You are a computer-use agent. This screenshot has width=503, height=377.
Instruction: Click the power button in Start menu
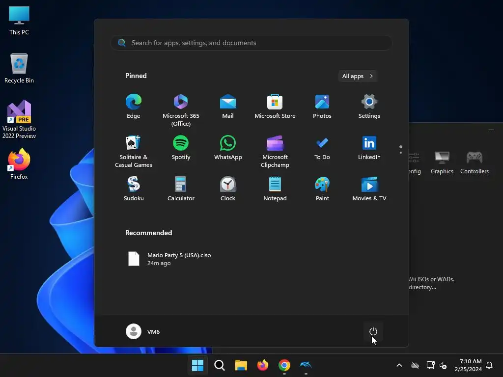pos(373,331)
